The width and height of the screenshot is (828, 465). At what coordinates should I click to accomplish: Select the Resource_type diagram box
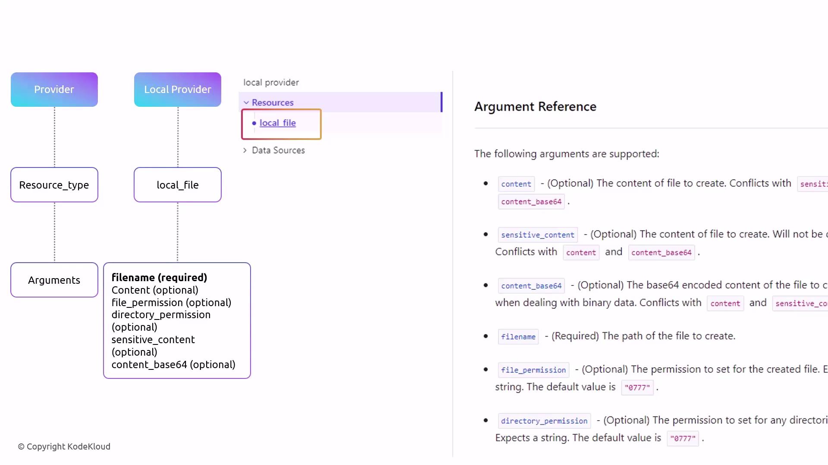(x=54, y=185)
